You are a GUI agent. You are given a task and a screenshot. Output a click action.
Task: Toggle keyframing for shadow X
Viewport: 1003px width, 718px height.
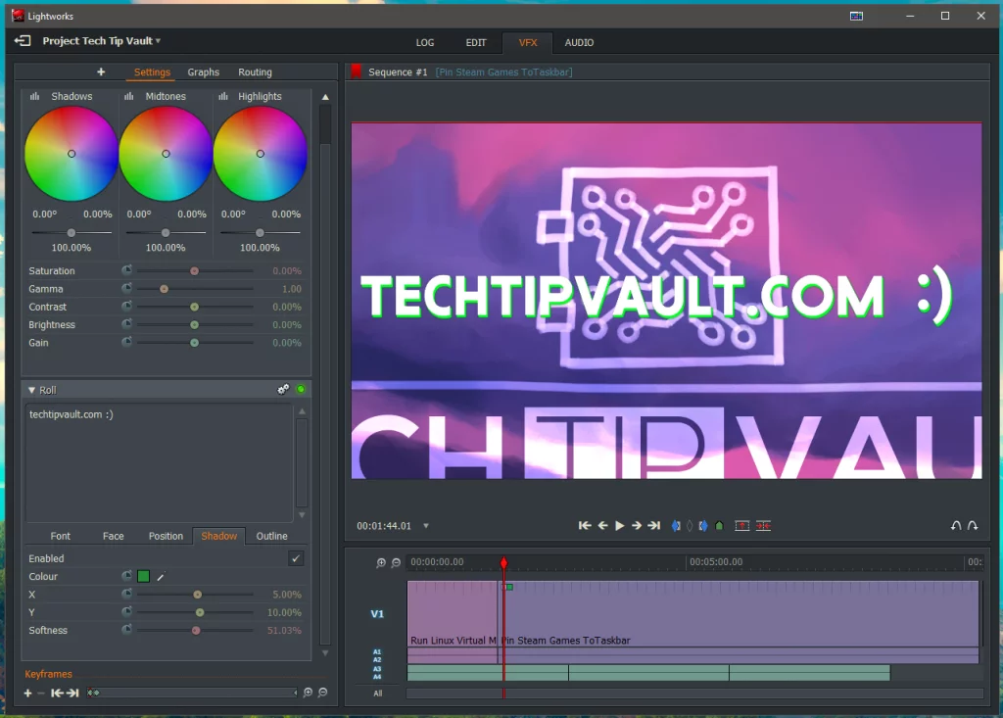[126, 595]
